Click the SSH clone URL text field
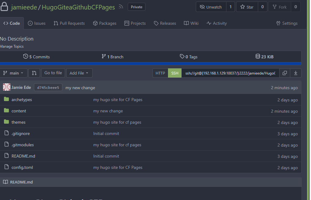The height and width of the screenshot is (200, 311). 230,73
